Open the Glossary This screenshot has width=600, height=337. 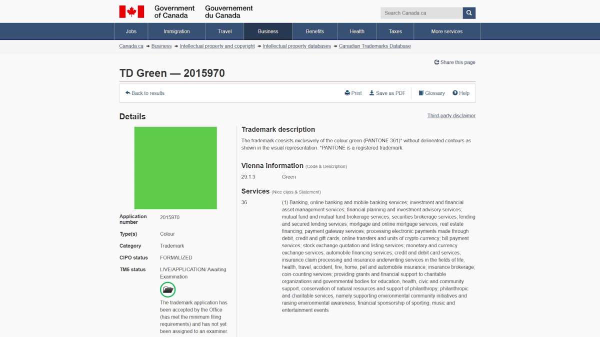431,93
